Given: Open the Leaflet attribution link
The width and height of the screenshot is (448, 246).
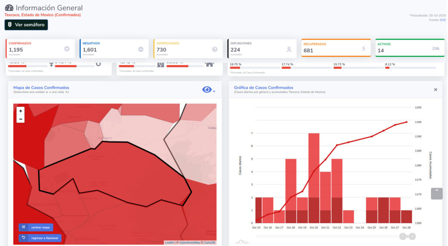Looking at the screenshot, I should pos(170,243).
